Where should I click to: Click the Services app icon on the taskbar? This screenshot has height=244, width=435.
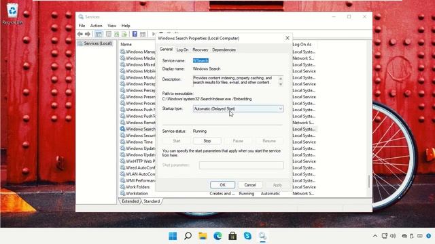coord(262,236)
